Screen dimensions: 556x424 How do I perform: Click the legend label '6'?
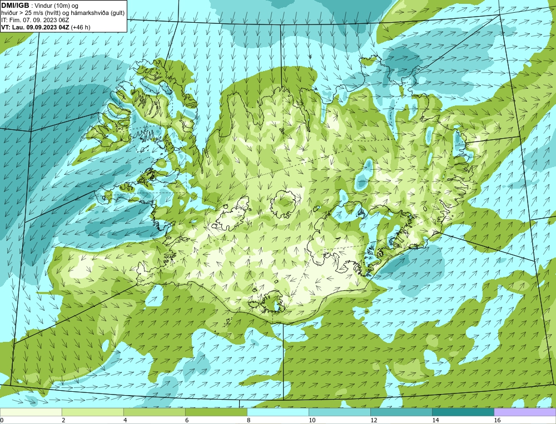(187, 420)
